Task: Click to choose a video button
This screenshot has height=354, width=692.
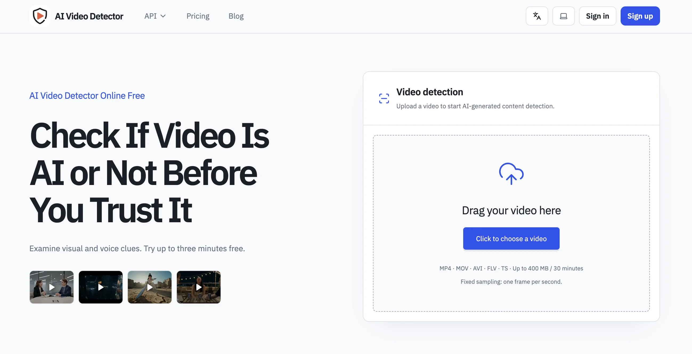Action: (511, 238)
